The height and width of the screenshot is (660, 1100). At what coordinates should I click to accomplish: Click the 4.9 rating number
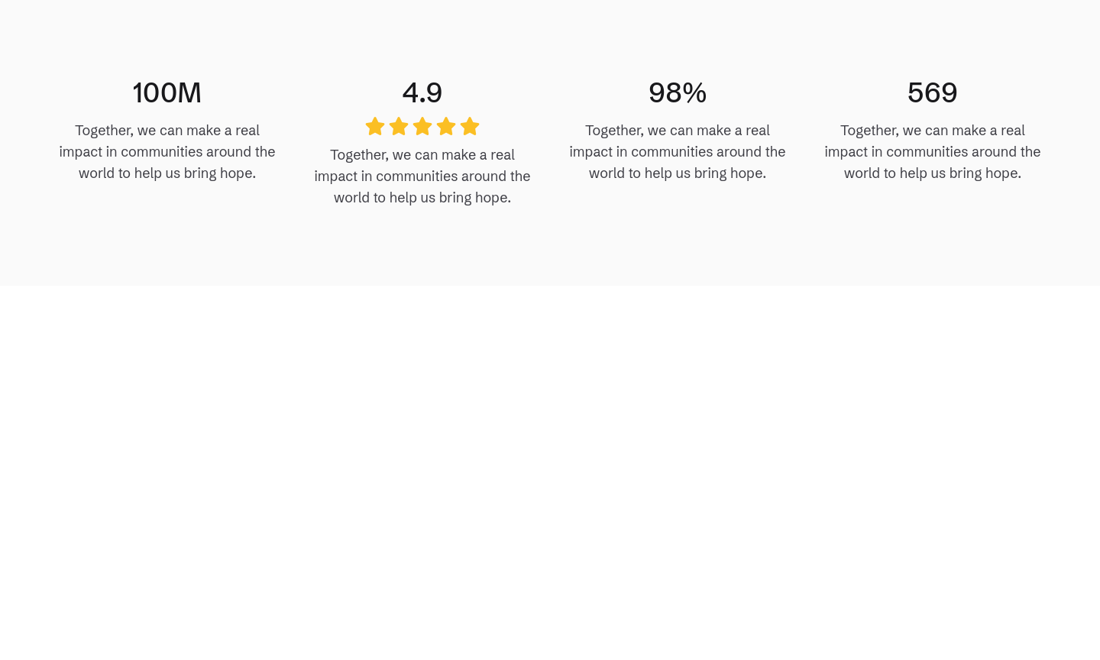(x=422, y=92)
